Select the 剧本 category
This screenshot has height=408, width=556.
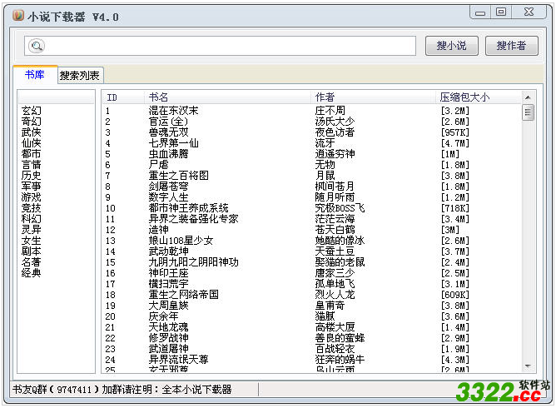point(31,251)
